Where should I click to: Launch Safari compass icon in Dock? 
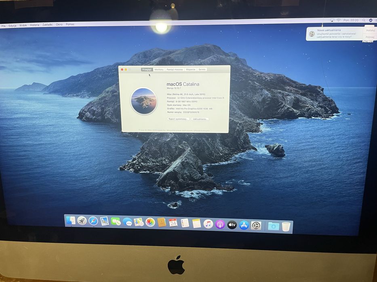click(x=93, y=221)
